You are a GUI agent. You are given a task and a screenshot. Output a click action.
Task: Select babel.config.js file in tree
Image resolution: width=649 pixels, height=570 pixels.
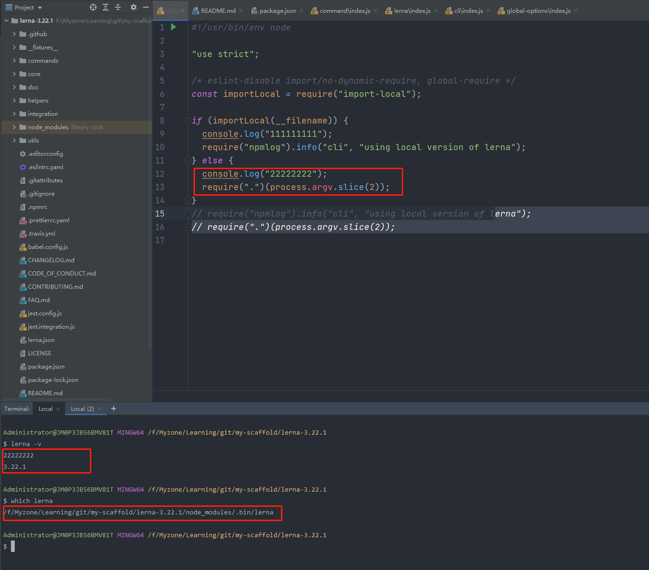point(44,247)
